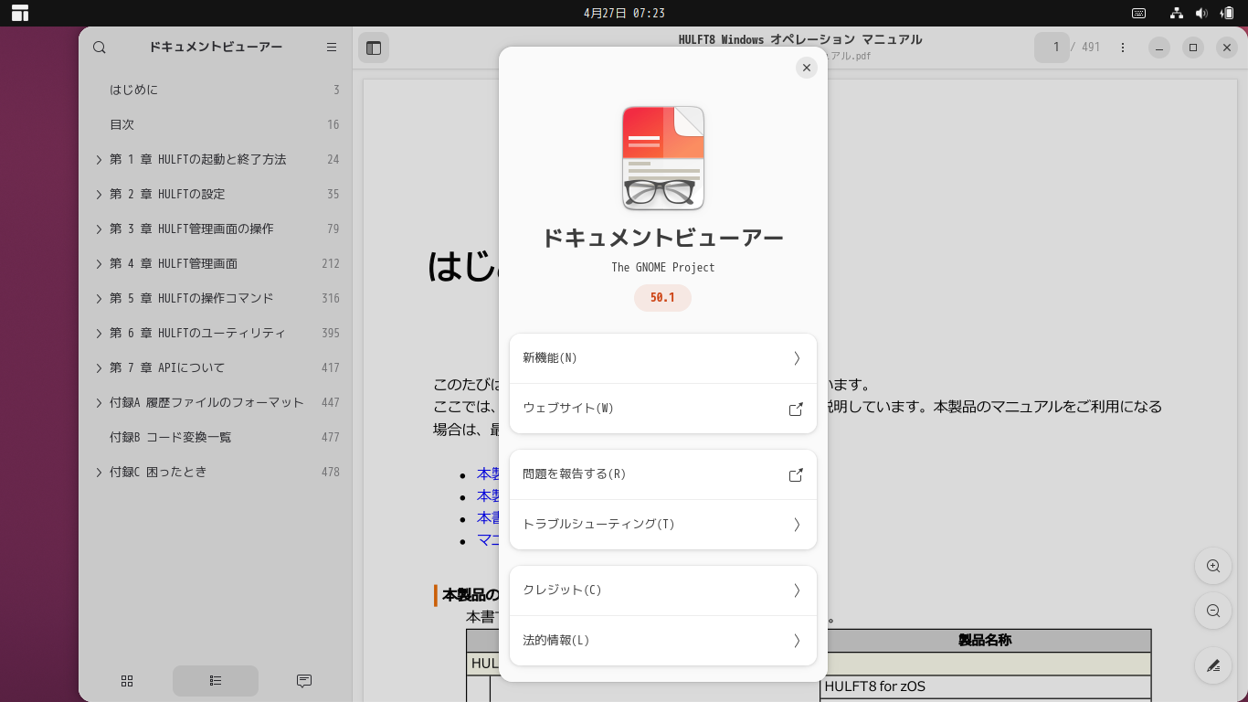Zoom in on the PDF document

(x=1212, y=565)
